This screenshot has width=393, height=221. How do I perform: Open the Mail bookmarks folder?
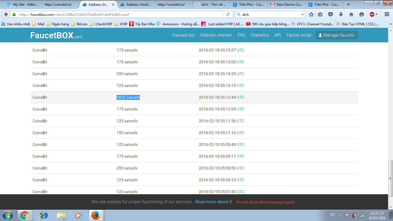[38, 24]
